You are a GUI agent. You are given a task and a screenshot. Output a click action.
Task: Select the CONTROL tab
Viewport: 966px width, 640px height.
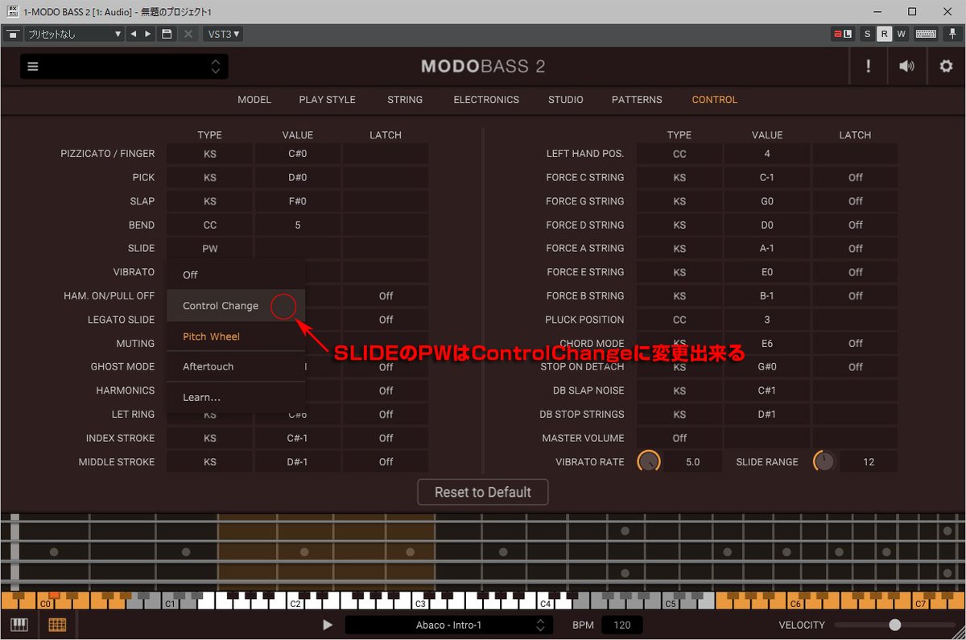(x=715, y=100)
